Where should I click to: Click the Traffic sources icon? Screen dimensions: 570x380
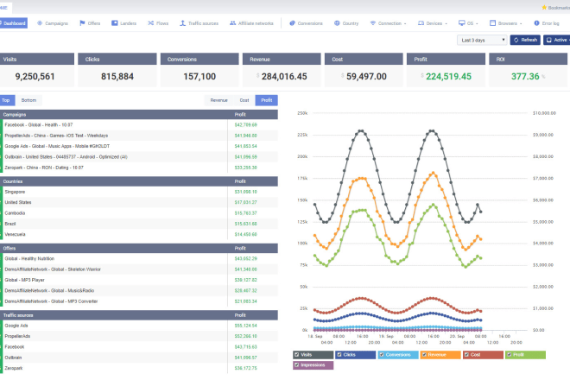(x=182, y=23)
